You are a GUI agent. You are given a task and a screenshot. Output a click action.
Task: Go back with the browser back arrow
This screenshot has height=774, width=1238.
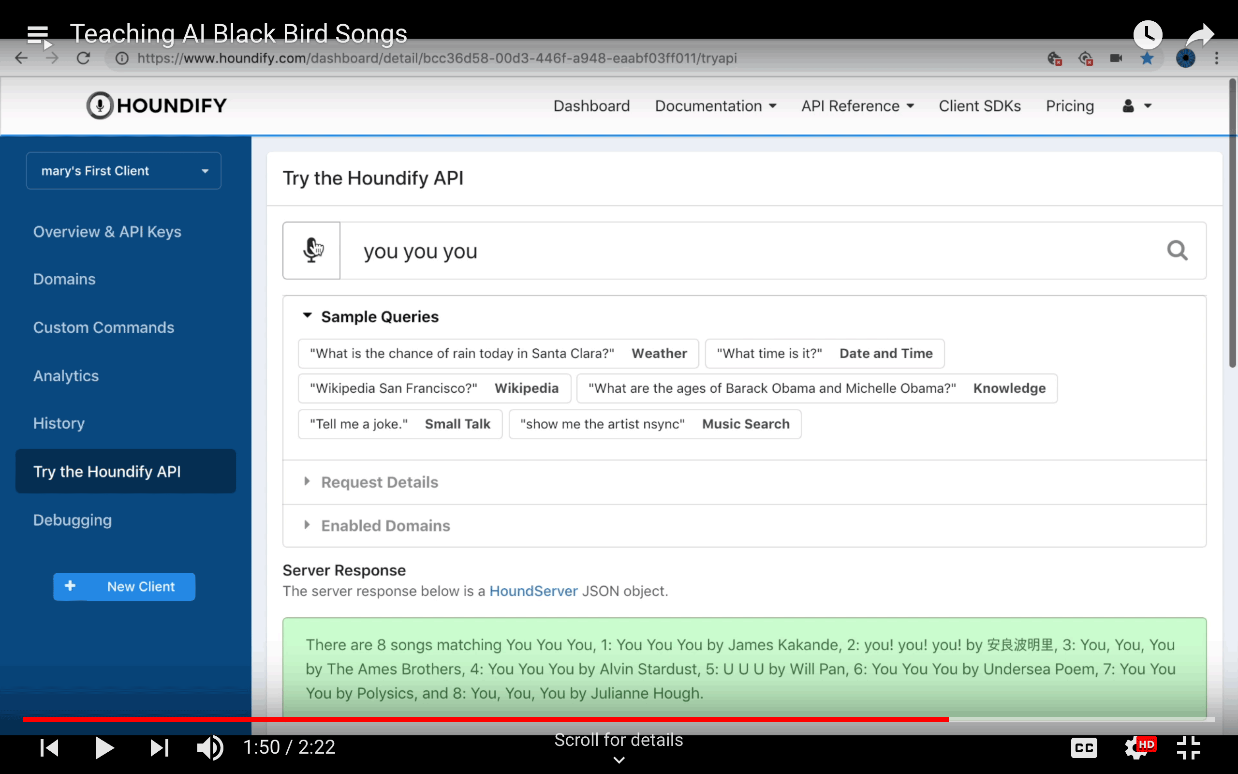click(x=21, y=58)
